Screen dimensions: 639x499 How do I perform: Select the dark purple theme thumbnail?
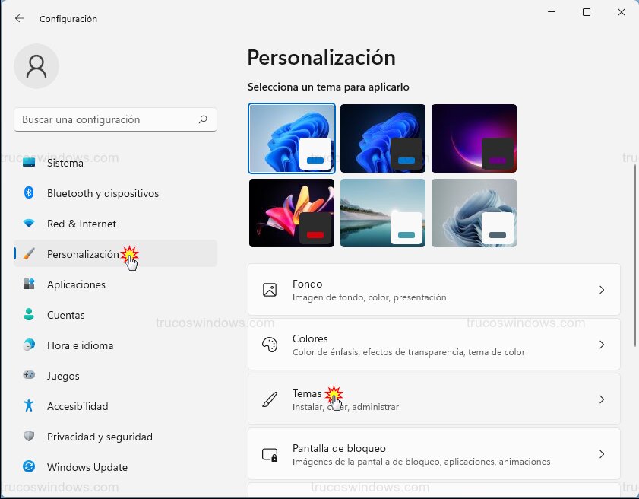(x=473, y=138)
